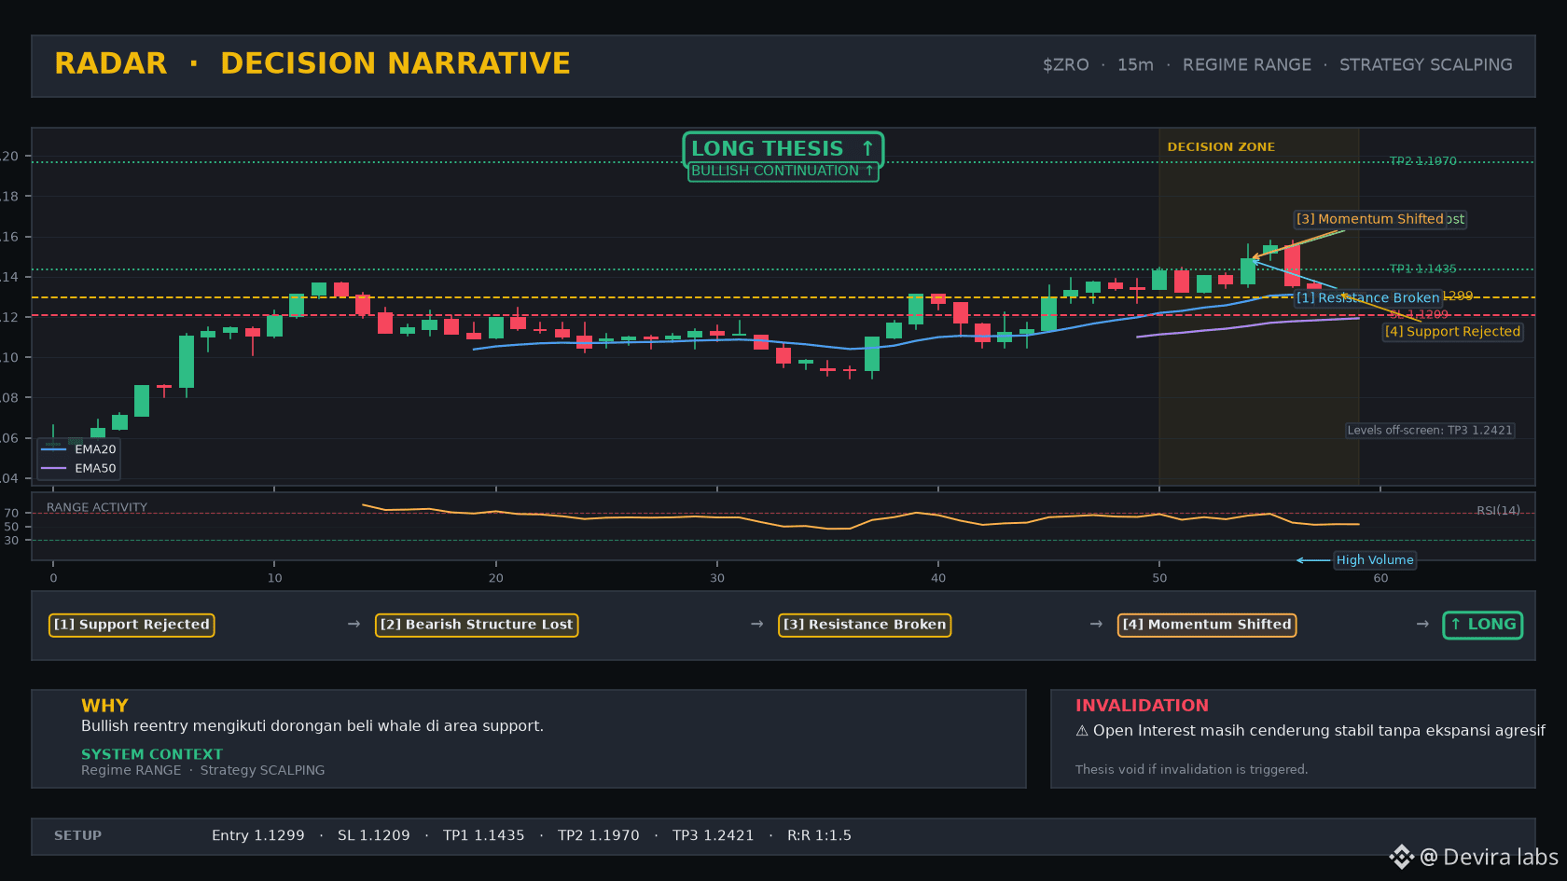Select the [4] Momentum Shifted step
The image size is (1567, 881).
pyautogui.click(x=1207, y=625)
